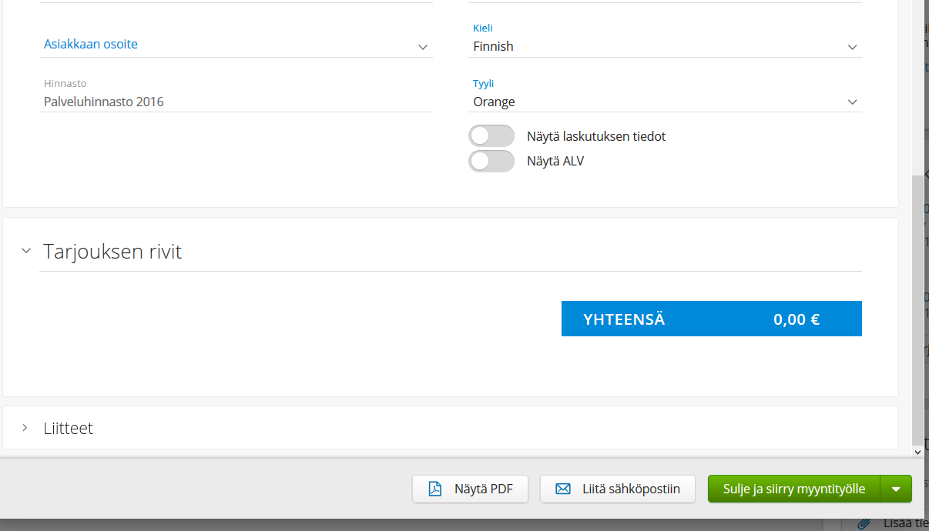
Task: Open the Tyyli style dropdown
Action: pyautogui.click(x=666, y=102)
